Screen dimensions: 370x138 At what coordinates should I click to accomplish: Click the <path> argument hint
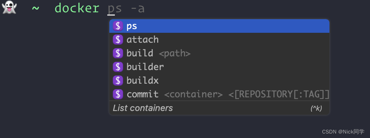point(175,54)
